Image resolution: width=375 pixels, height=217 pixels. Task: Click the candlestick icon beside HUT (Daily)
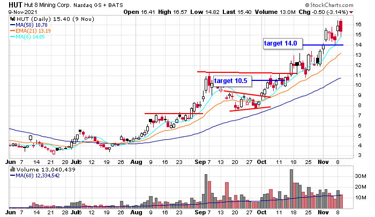(12, 19)
